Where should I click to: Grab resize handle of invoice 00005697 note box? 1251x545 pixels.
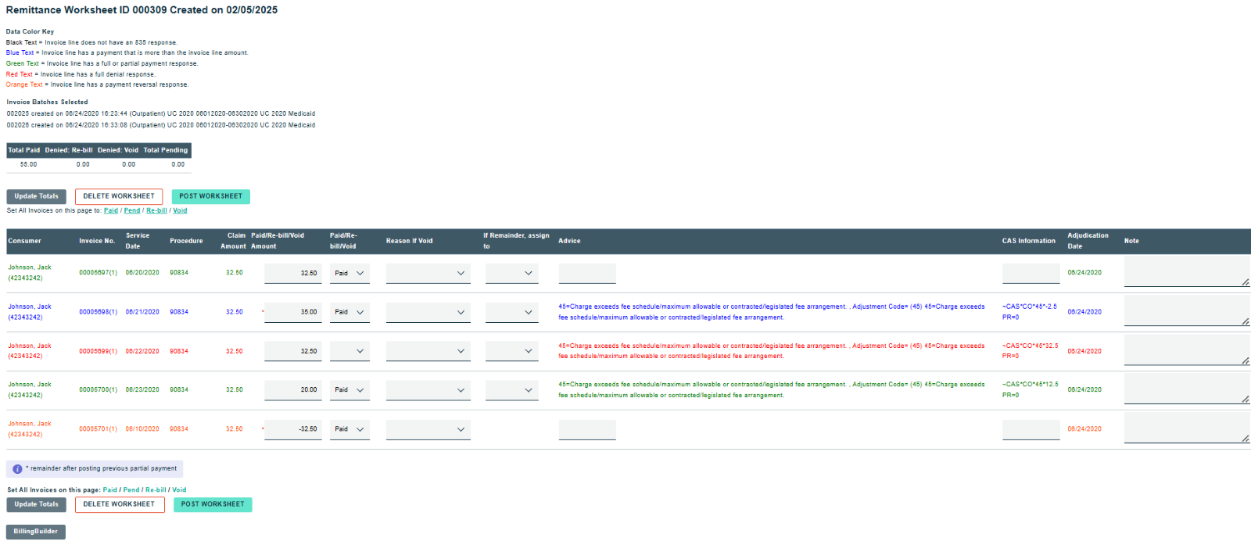click(x=1245, y=282)
